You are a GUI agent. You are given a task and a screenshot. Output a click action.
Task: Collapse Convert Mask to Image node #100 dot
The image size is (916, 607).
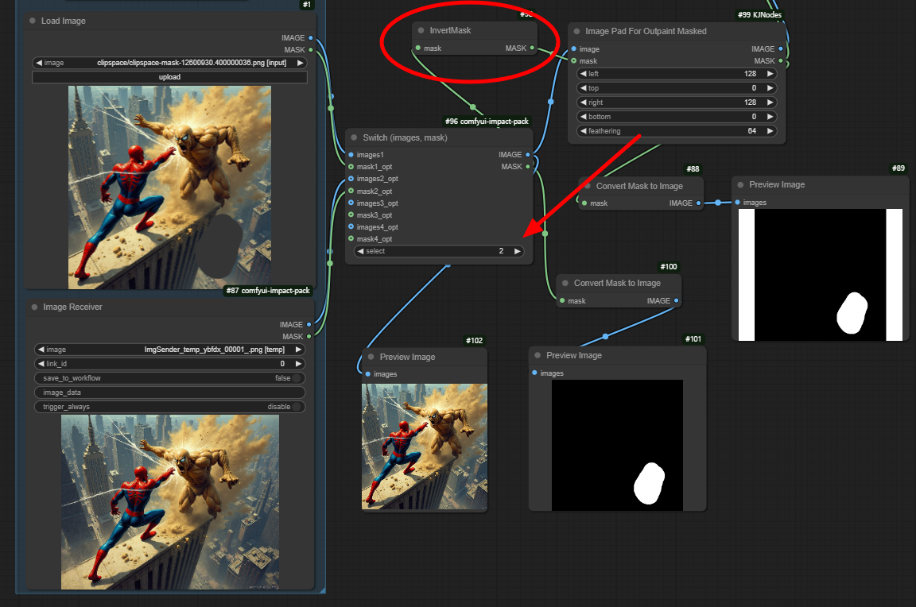(x=565, y=283)
